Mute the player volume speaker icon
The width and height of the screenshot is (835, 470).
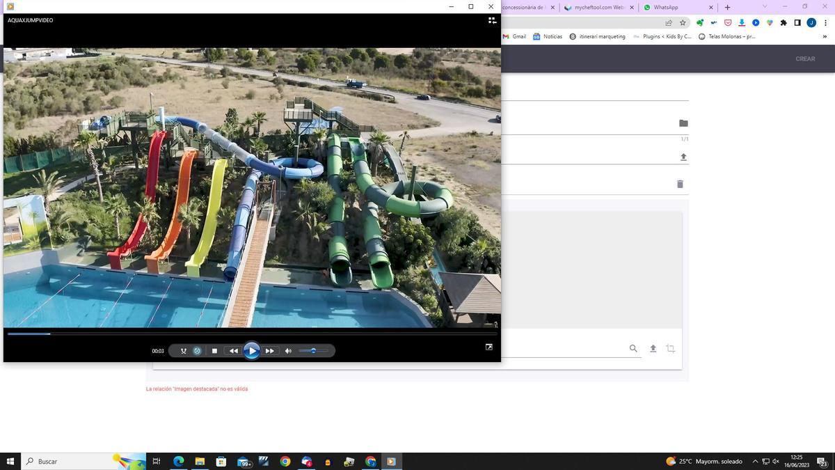(x=288, y=351)
